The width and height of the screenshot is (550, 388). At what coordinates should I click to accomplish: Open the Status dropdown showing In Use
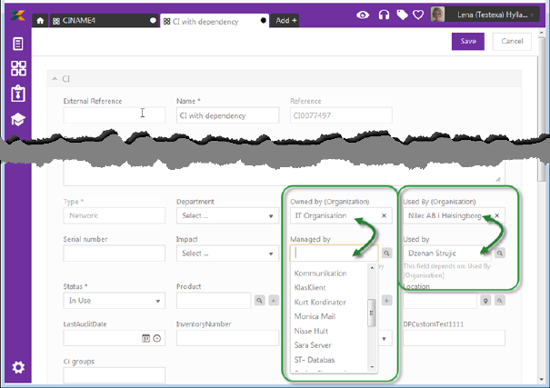114,301
